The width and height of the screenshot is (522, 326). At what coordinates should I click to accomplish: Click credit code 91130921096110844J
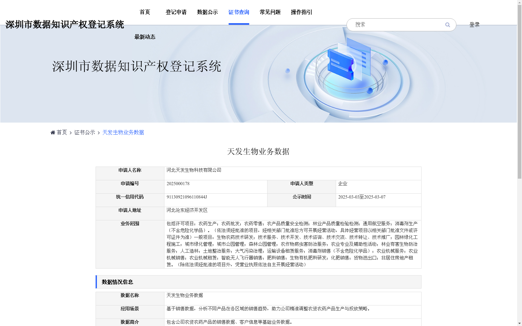[x=187, y=197]
